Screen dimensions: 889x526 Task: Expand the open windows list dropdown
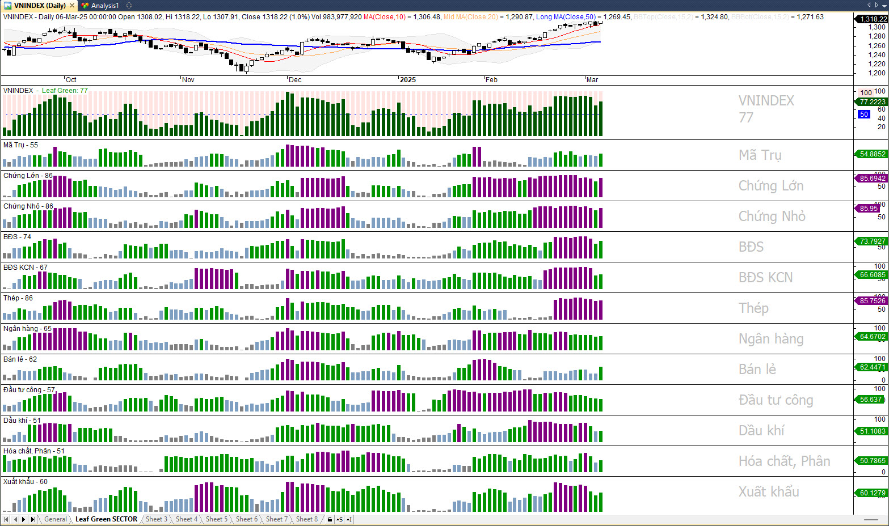click(884, 5)
